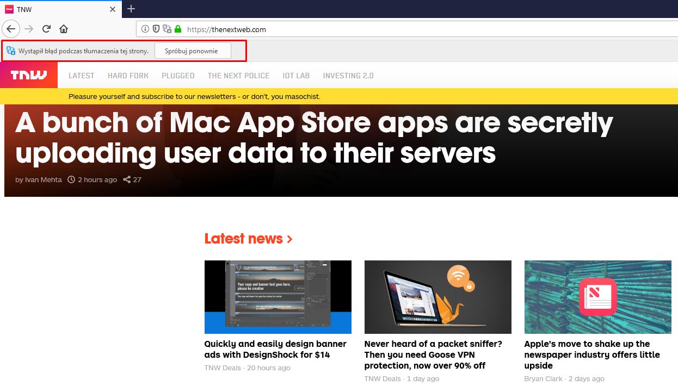Click the Goose VPN laptop thumbnail
The image size is (678, 392).
pyautogui.click(x=438, y=297)
